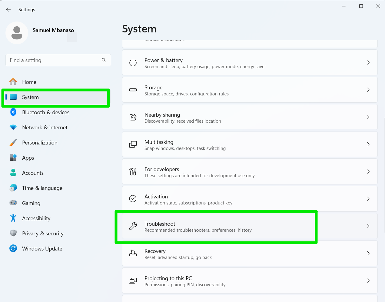
Task: Click the Gaming controller icon
Action: 13,203
